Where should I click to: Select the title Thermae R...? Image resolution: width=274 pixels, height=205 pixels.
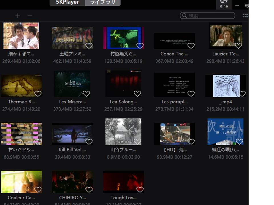point(21,102)
